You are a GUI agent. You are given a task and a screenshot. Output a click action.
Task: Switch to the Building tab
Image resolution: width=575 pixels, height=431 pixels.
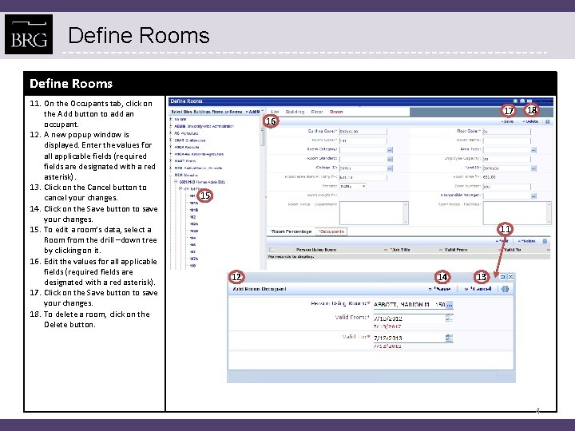(295, 112)
